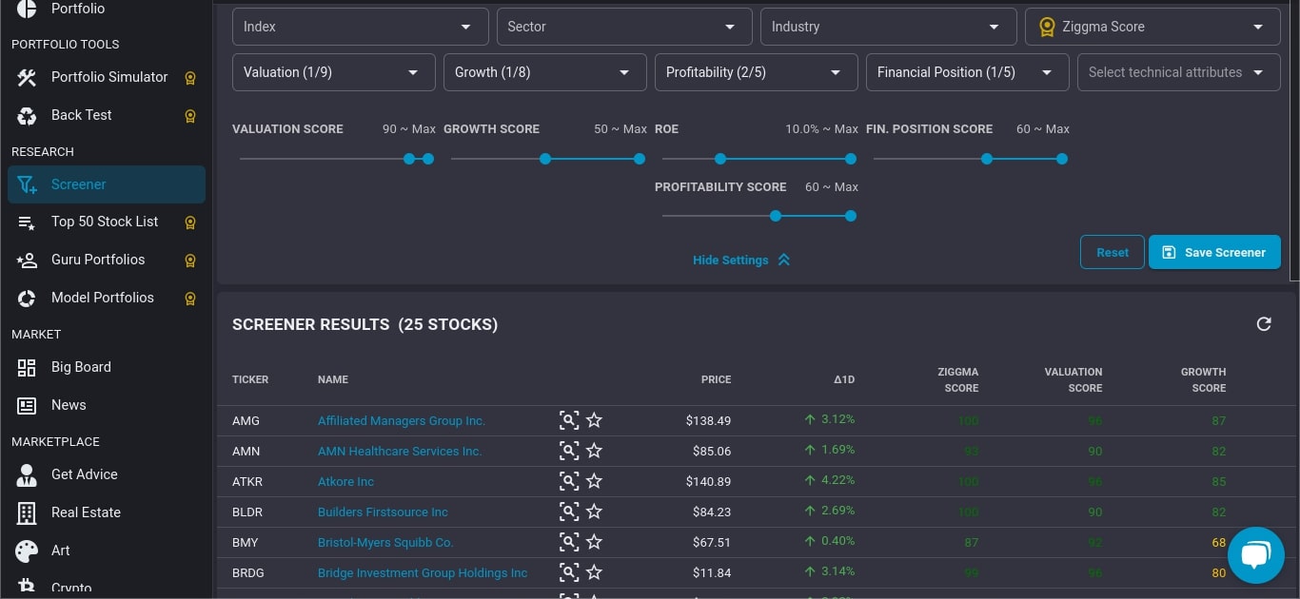Click magnifier preview icon for AMG row
Viewport: 1300px width, 599px height.
coord(568,420)
